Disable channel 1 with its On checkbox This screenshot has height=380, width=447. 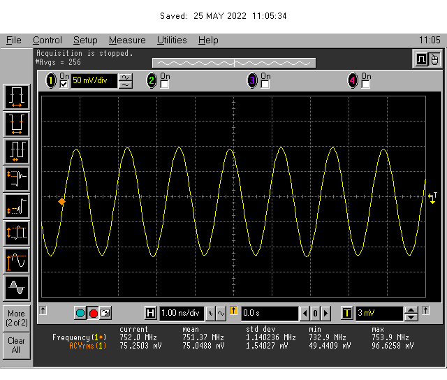coord(64,85)
